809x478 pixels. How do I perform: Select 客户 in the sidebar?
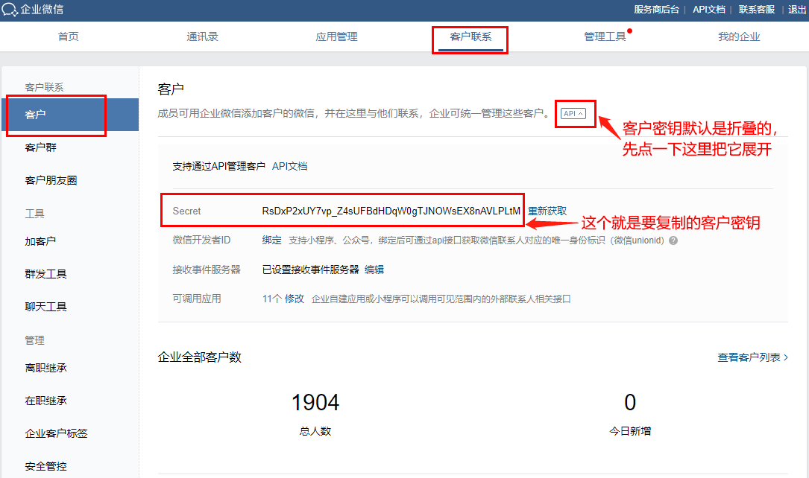point(70,115)
